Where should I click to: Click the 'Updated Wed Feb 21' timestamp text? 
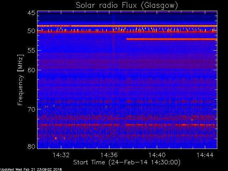[x=31, y=170]
